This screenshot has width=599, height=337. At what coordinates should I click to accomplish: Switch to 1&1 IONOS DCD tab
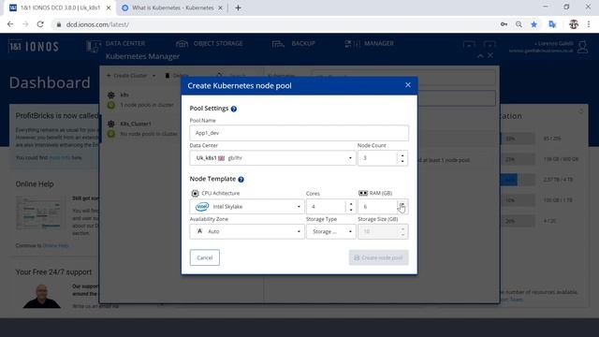click(60, 7)
